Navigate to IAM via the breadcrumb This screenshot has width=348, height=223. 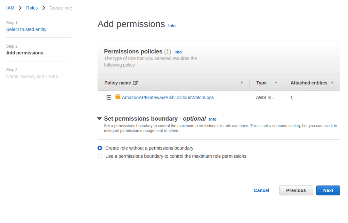[10, 7]
